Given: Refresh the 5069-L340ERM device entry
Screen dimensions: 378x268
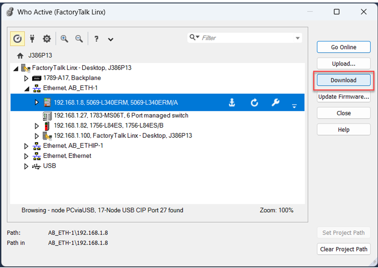Looking at the screenshot, I should point(254,102).
